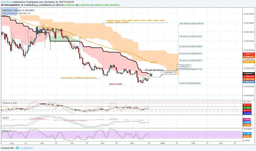The image size is (256, 151).
Task: Click the '2018' label on time axis
Action: (163, 143)
